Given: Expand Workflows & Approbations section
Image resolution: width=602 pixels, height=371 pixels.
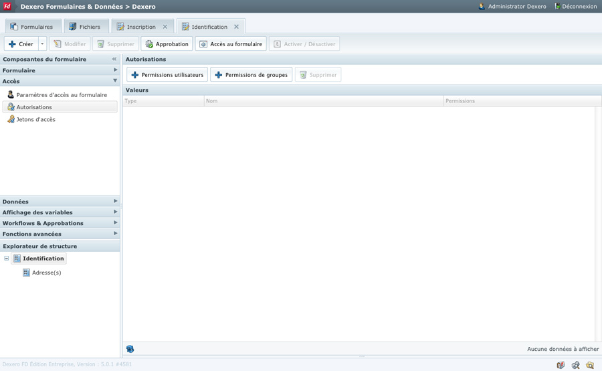Looking at the screenshot, I should [x=60, y=223].
